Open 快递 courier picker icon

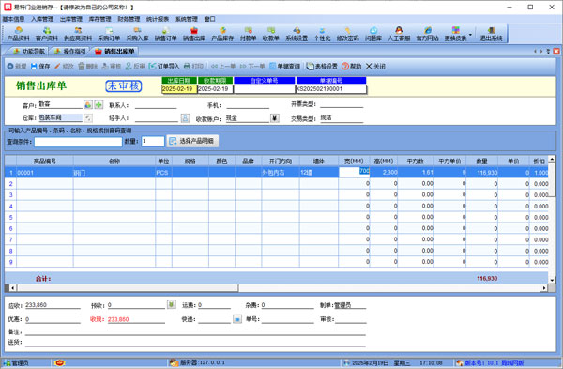point(237,318)
